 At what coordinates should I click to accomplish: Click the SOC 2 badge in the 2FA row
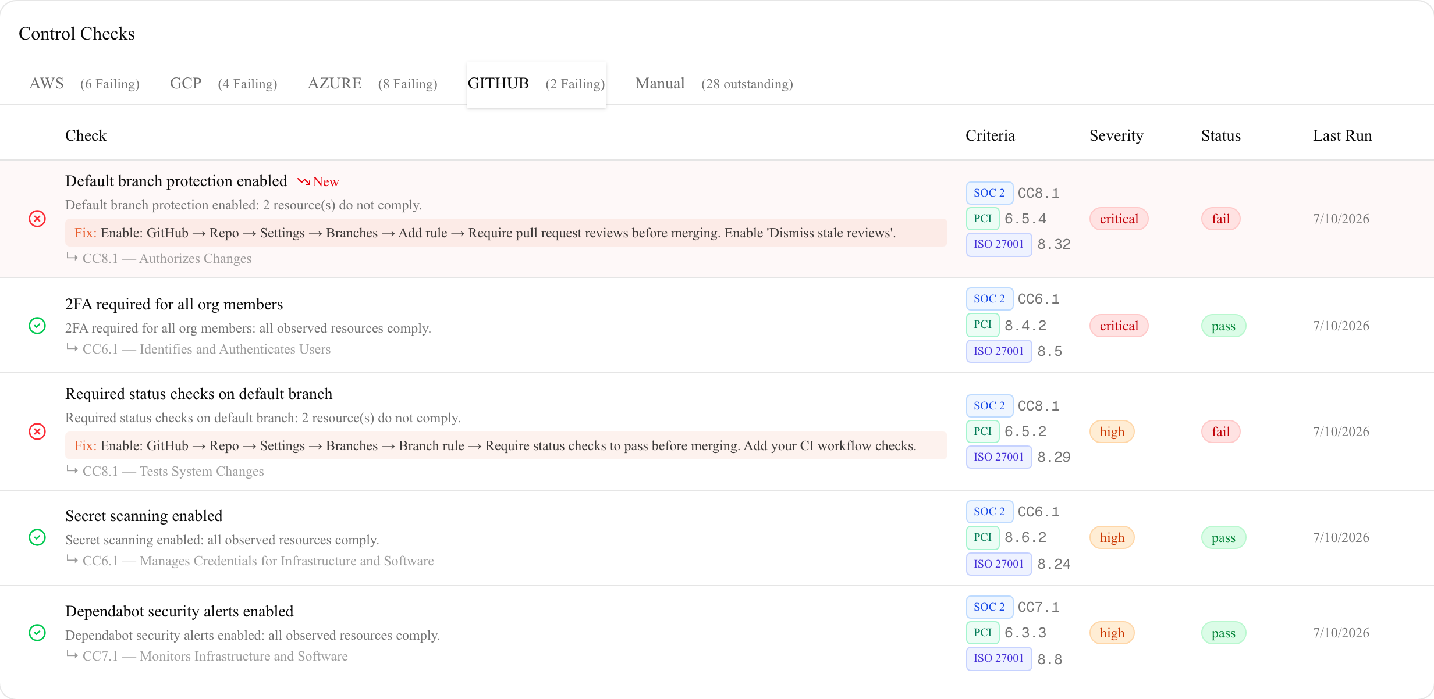[989, 299]
